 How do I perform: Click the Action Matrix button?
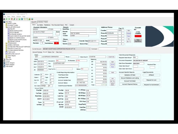tap(112, 84)
